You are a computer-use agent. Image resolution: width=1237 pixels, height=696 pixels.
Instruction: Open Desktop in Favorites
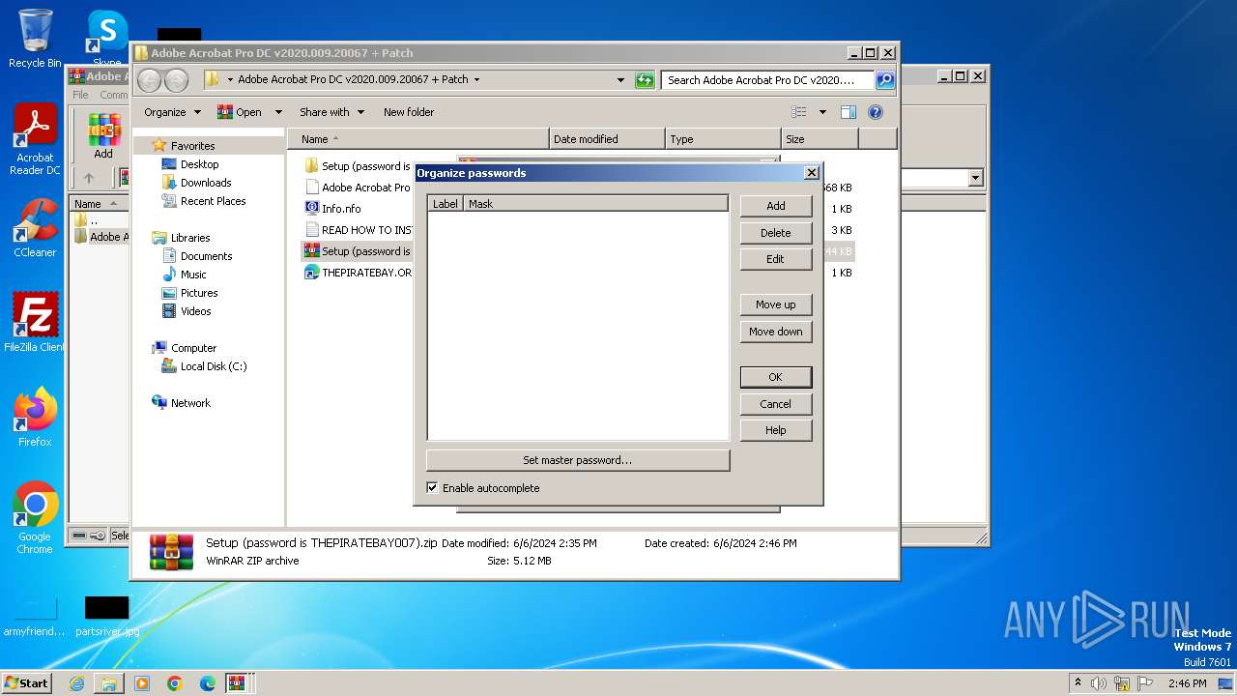coord(199,164)
